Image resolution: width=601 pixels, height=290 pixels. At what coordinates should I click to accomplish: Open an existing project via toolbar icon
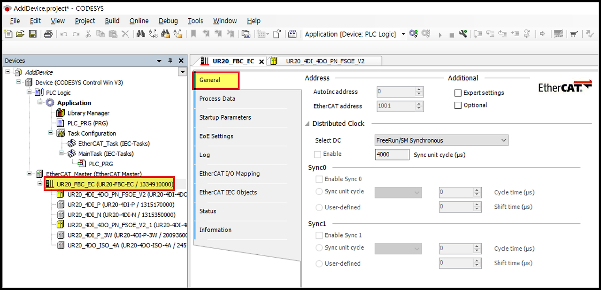pyautogui.click(x=20, y=33)
